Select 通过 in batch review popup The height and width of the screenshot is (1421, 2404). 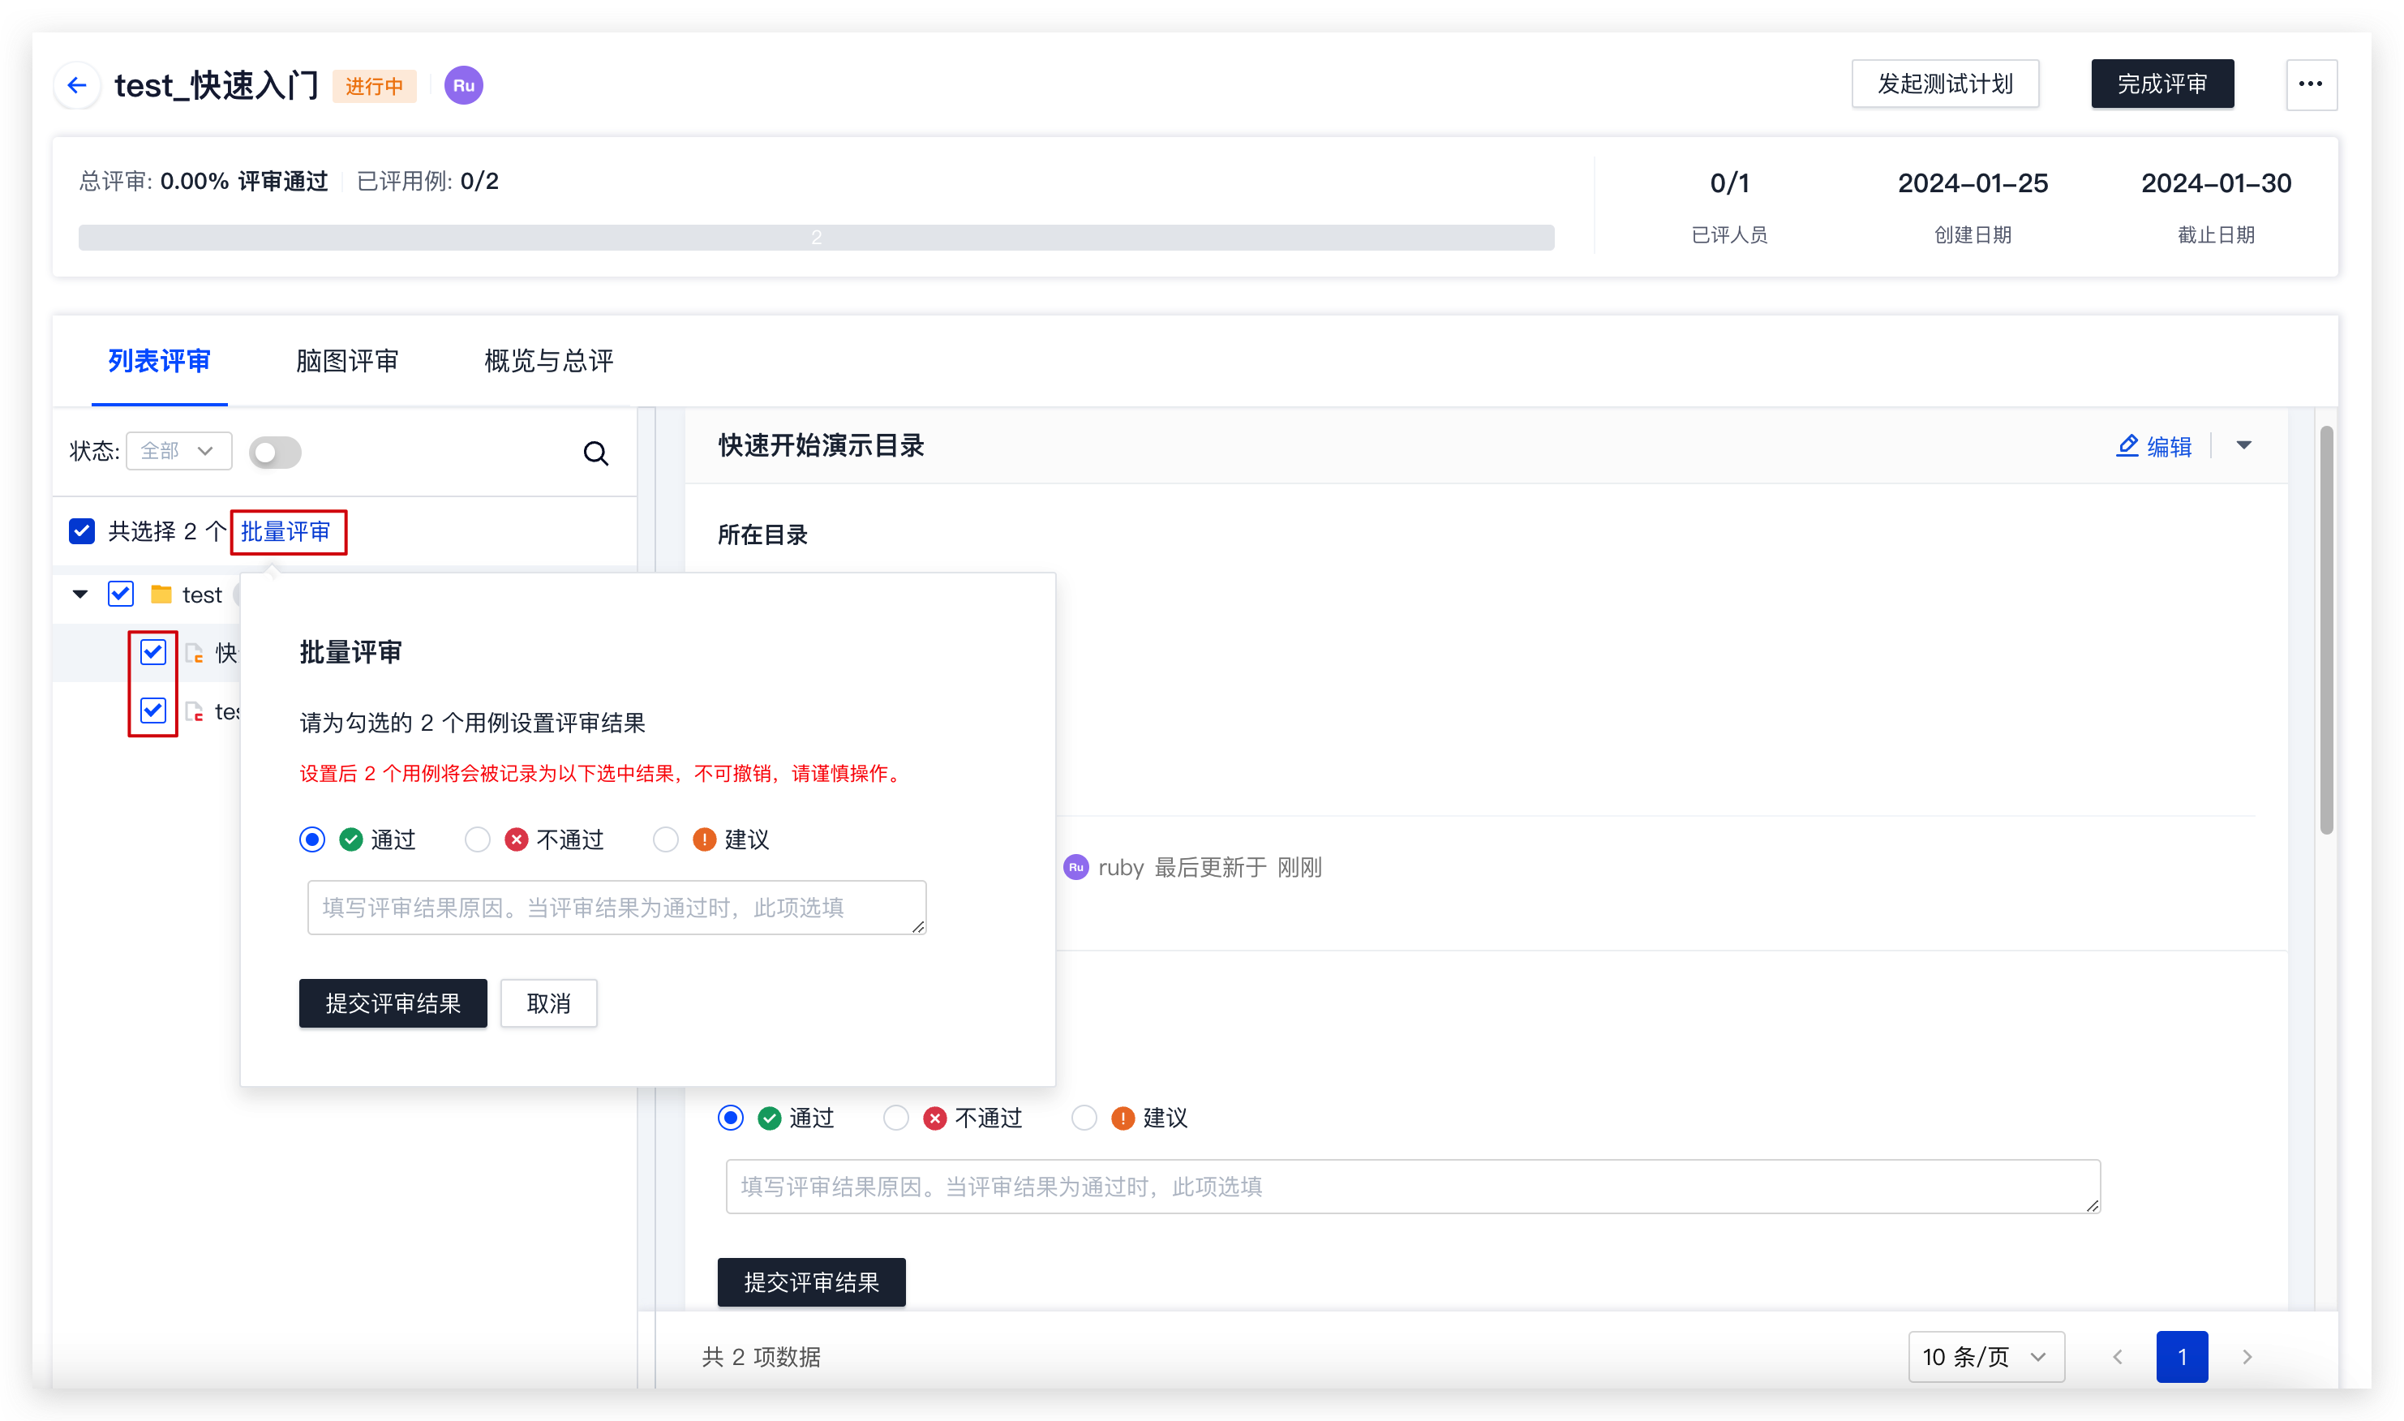coord(312,839)
